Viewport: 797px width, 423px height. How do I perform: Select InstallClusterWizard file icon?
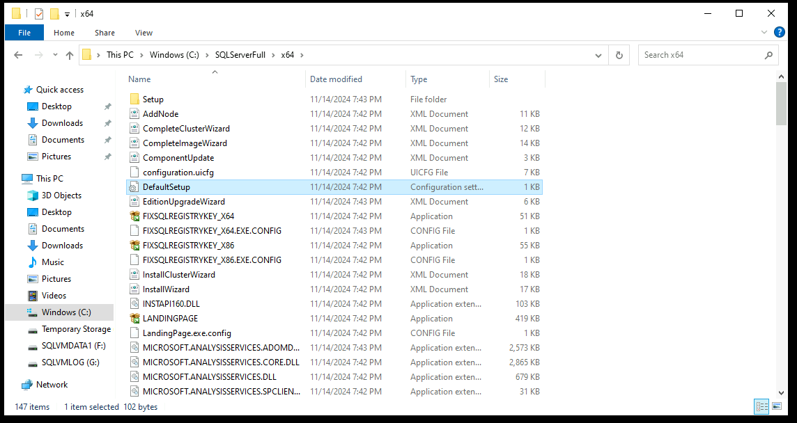click(134, 275)
